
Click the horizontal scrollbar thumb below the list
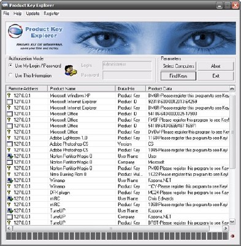point(111,228)
